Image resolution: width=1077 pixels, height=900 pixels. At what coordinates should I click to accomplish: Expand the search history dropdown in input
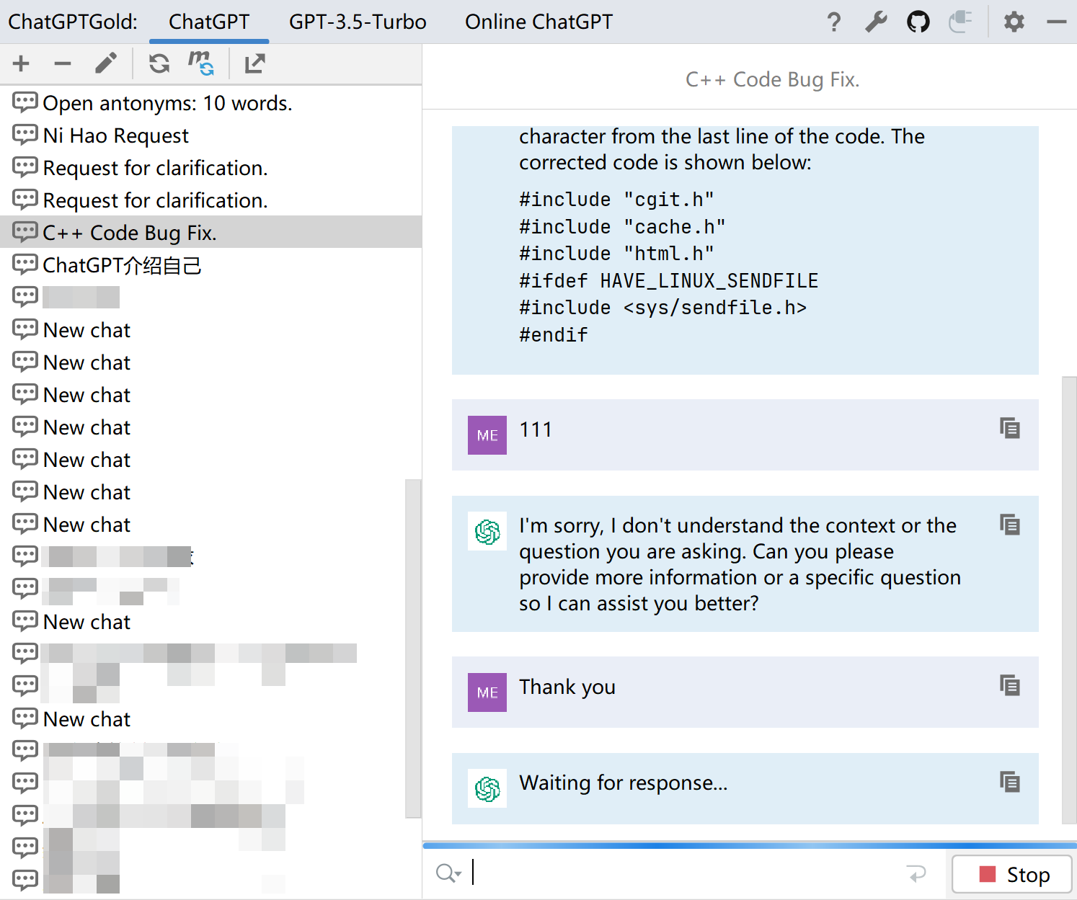448,873
